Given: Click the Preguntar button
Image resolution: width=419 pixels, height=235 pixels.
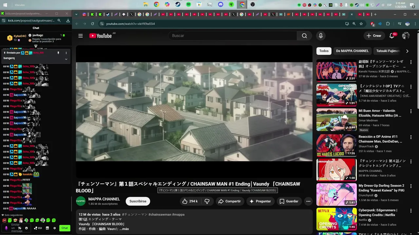Looking at the screenshot, I should [x=260, y=201].
